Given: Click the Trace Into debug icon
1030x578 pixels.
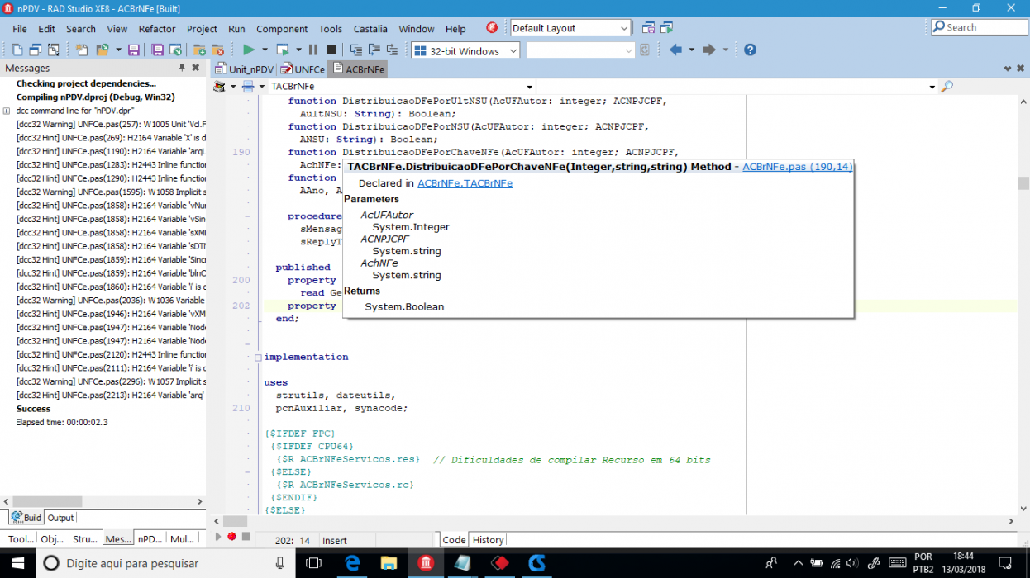Looking at the screenshot, I should [x=356, y=50].
